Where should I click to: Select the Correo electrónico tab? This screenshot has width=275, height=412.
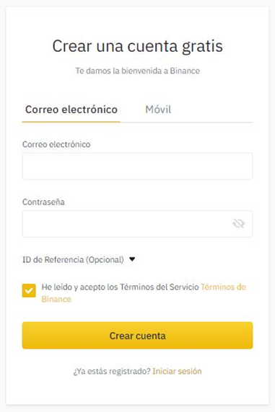click(x=71, y=109)
